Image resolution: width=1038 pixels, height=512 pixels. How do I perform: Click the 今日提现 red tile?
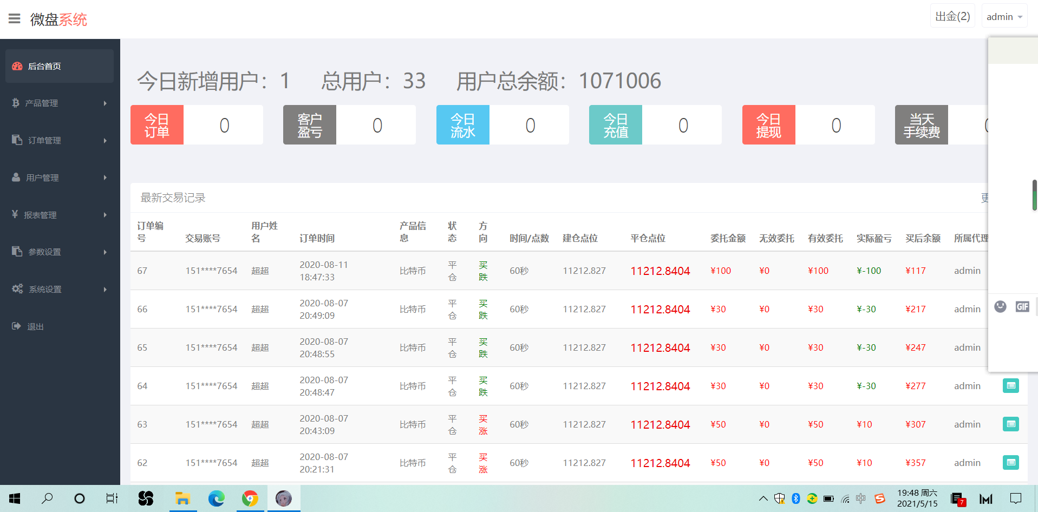(x=769, y=125)
